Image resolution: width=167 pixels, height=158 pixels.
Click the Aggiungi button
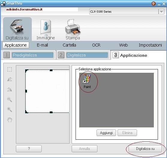click(x=106, y=133)
